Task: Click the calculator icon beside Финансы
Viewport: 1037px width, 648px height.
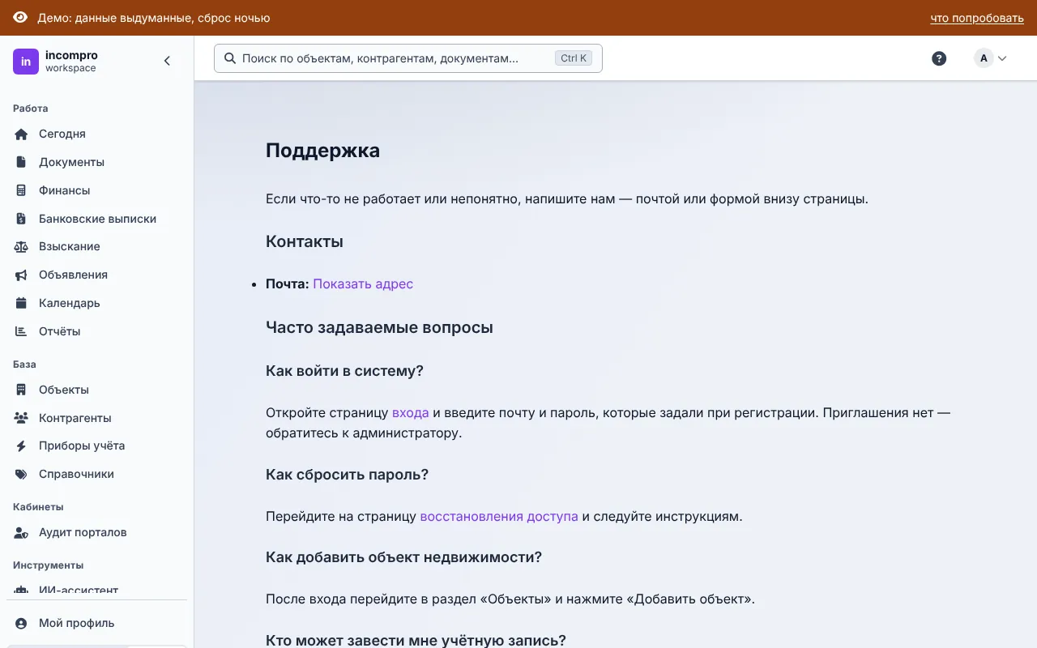Action: pos(22,190)
